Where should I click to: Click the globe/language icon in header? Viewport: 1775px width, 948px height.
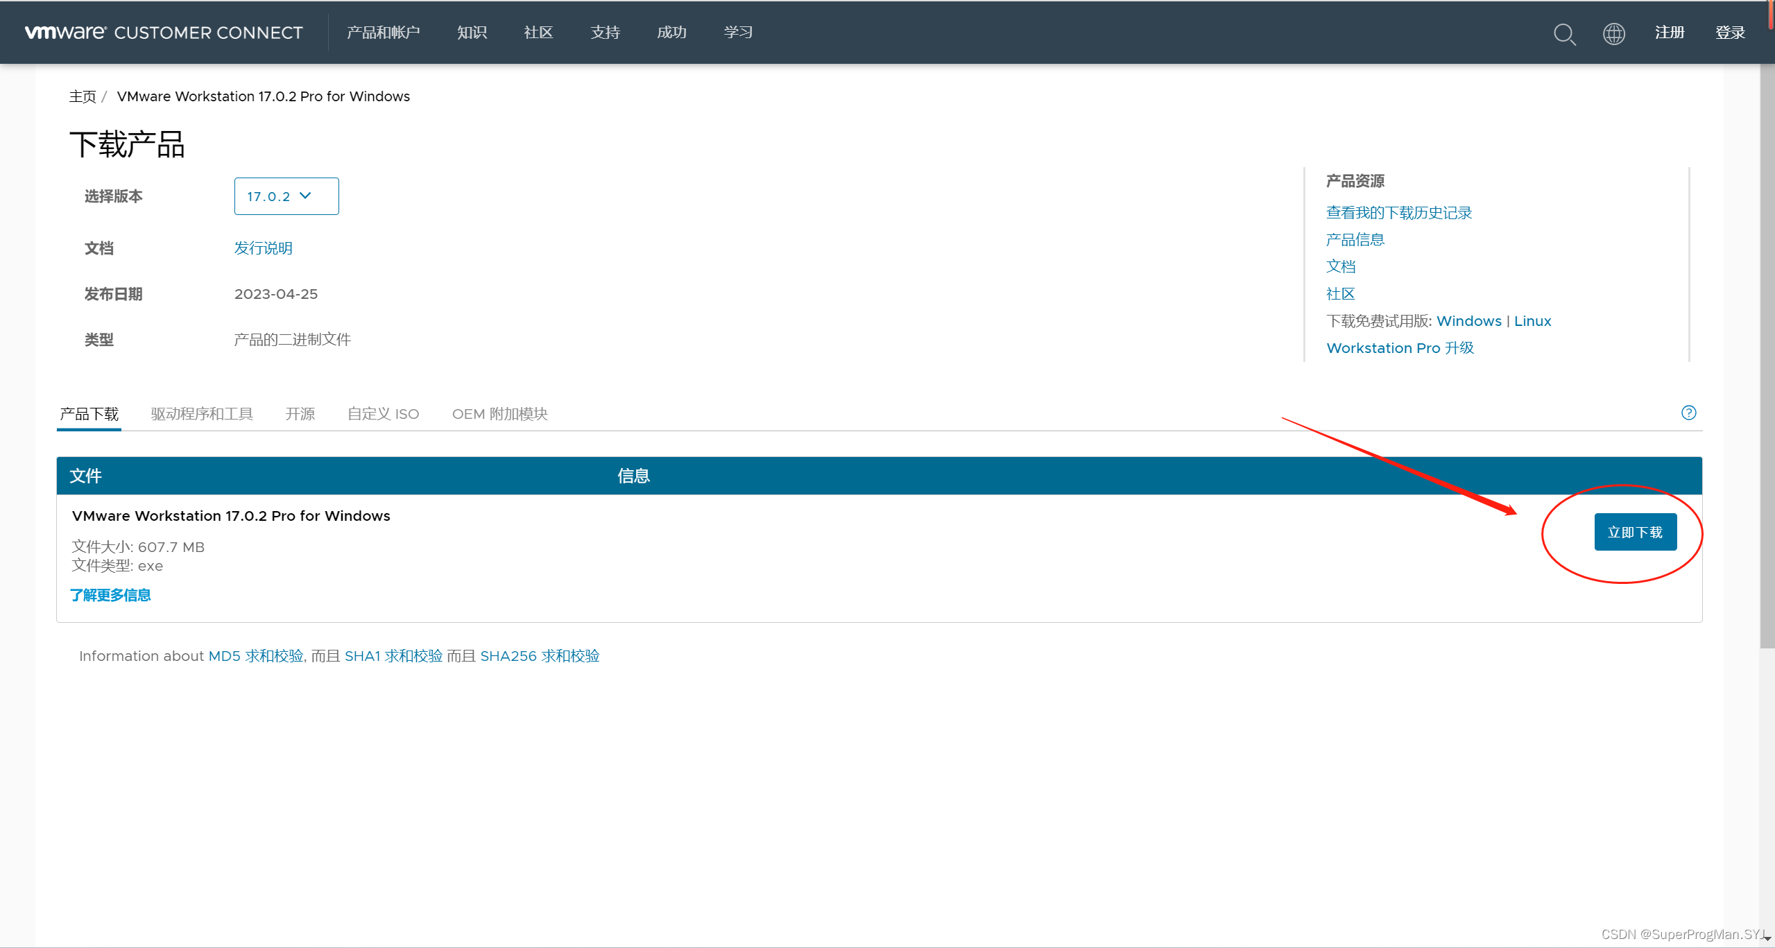click(1614, 32)
